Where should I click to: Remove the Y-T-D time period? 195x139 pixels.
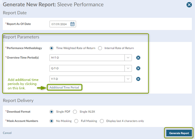(x=138, y=79)
